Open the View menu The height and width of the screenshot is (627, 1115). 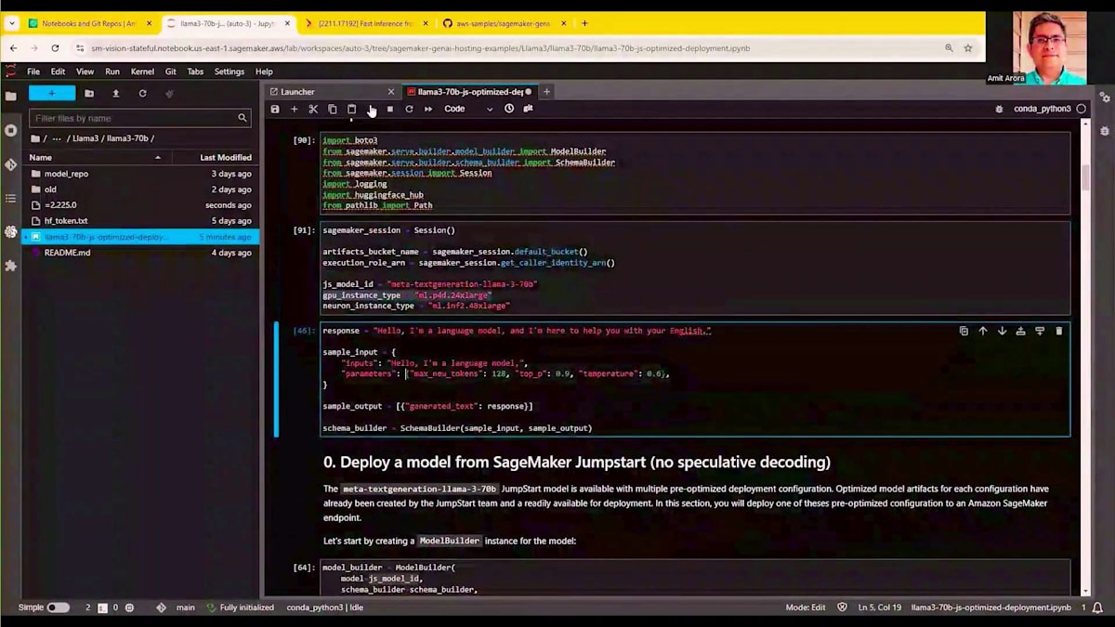85,72
